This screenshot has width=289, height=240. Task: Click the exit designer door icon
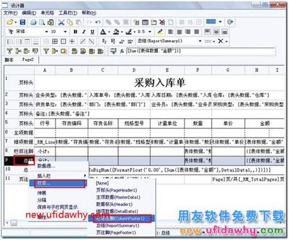(x=230, y=22)
